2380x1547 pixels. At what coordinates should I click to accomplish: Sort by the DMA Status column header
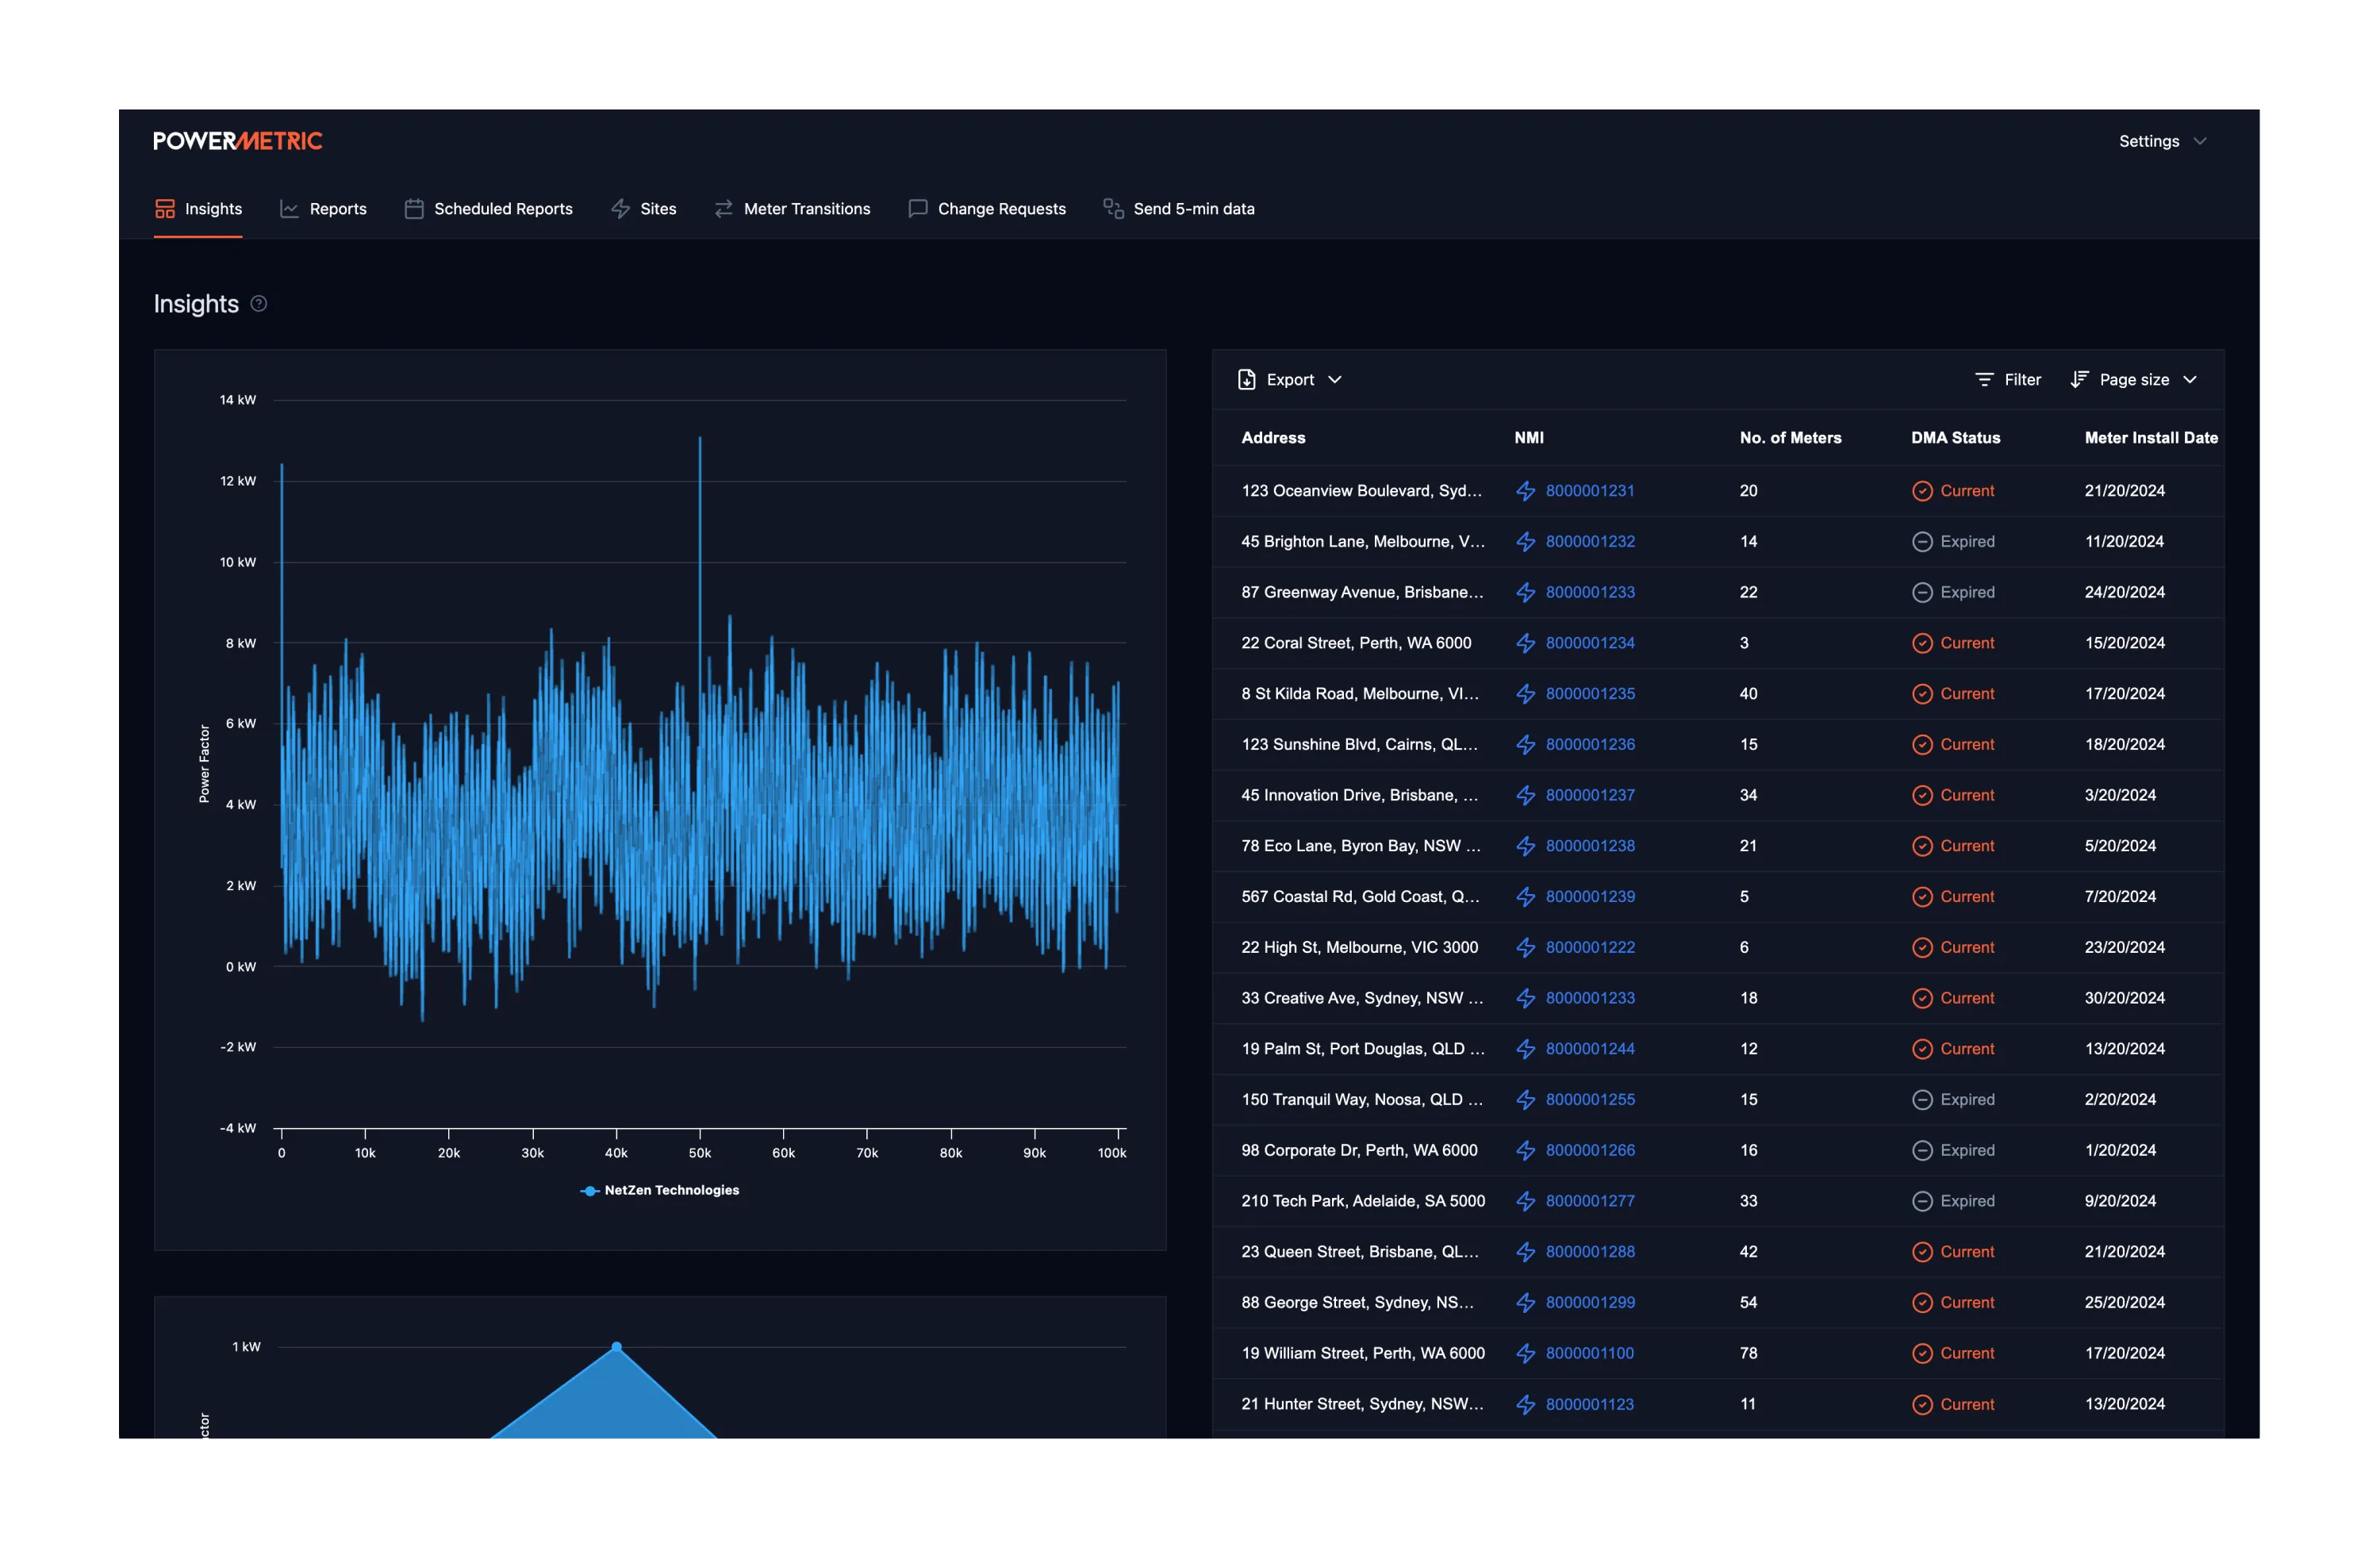[1955, 438]
